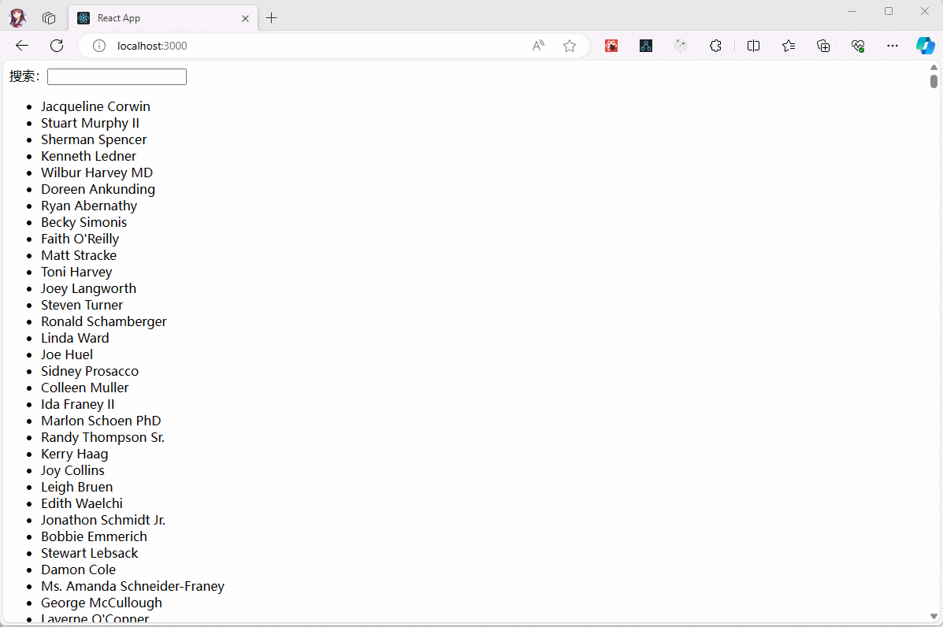943x627 pixels.
Task: Reload the localhost page
Action: pyautogui.click(x=57, y=46)
